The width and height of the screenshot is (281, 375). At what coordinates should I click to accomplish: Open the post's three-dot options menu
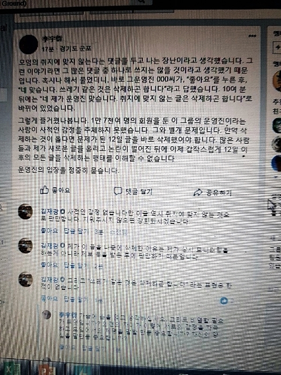[252, 36]
